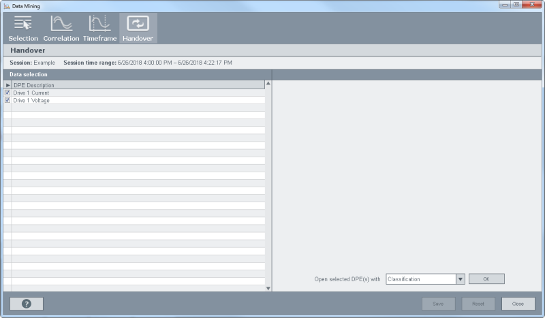
Task: Click the Reset button
Action: [x=478, y=304]
